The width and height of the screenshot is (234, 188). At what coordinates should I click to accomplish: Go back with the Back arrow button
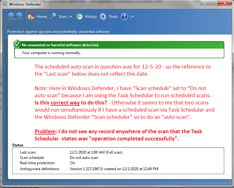pos(11,16)
